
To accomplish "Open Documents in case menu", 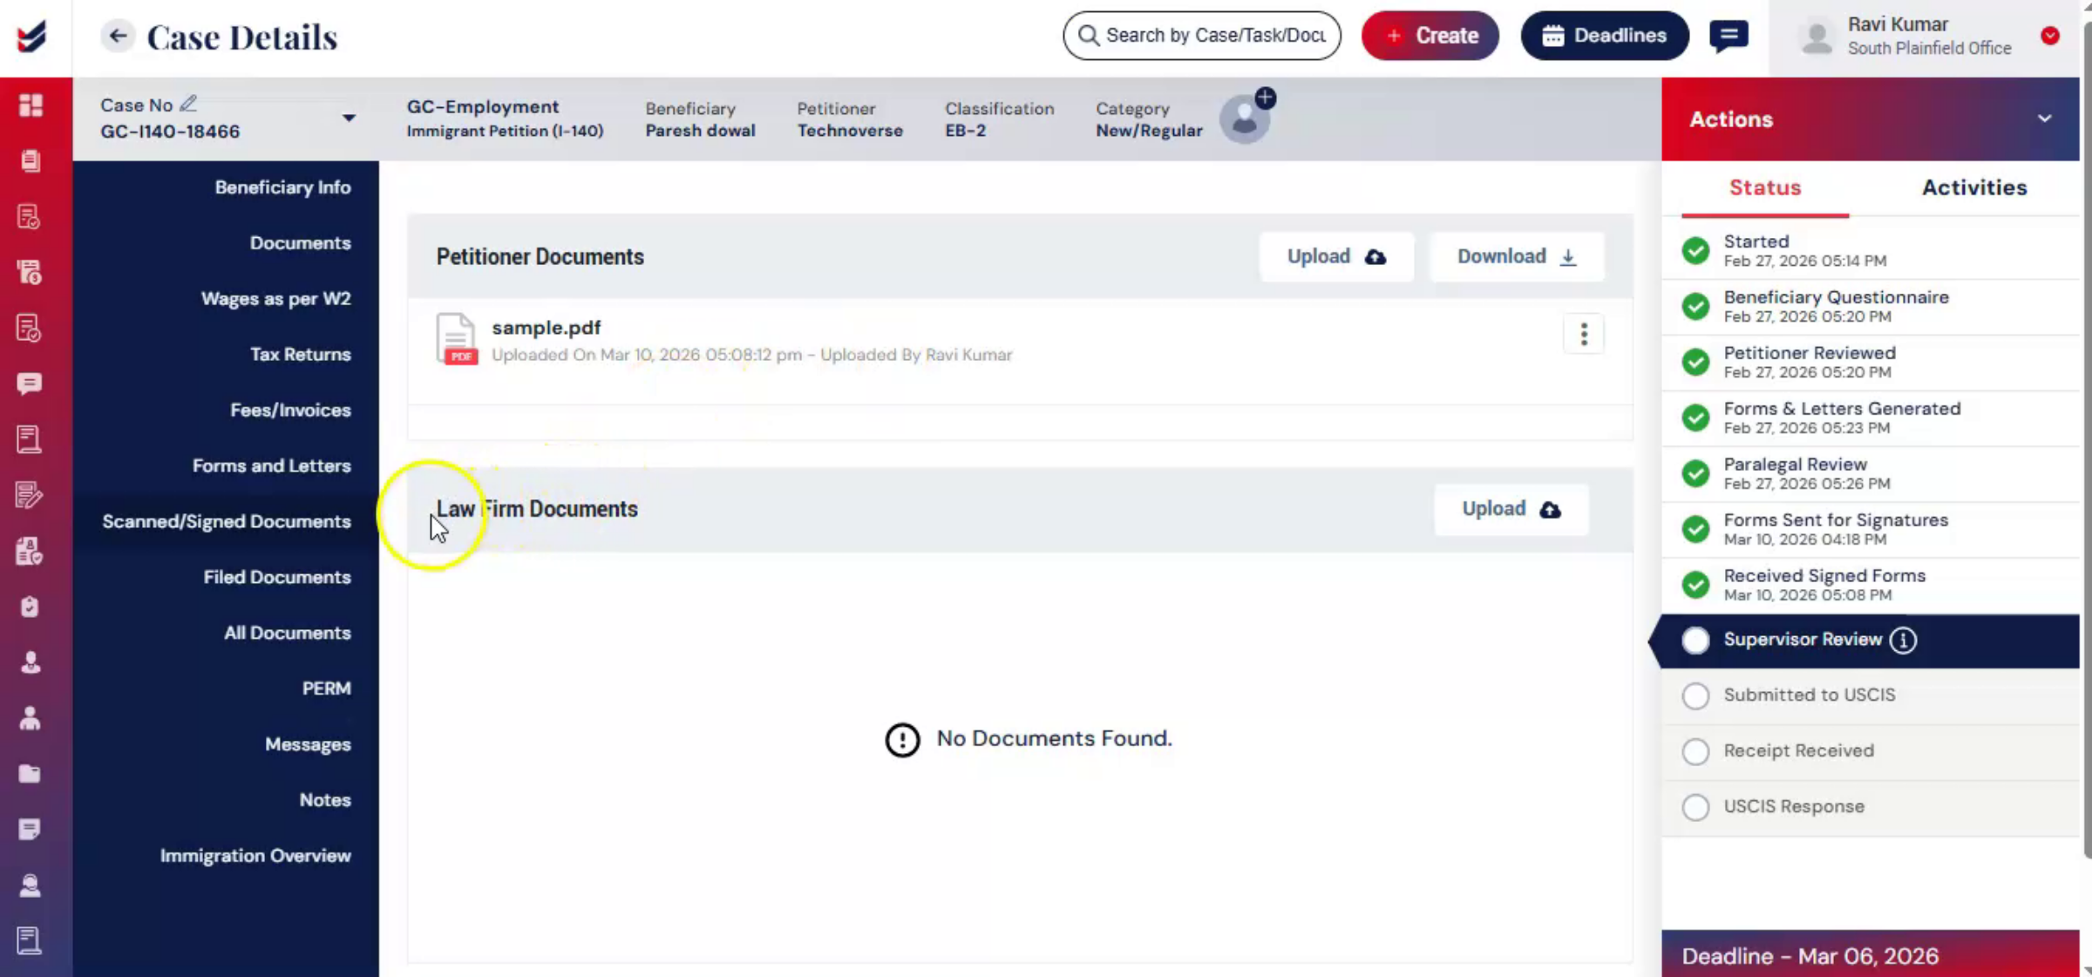I will 300,243.
